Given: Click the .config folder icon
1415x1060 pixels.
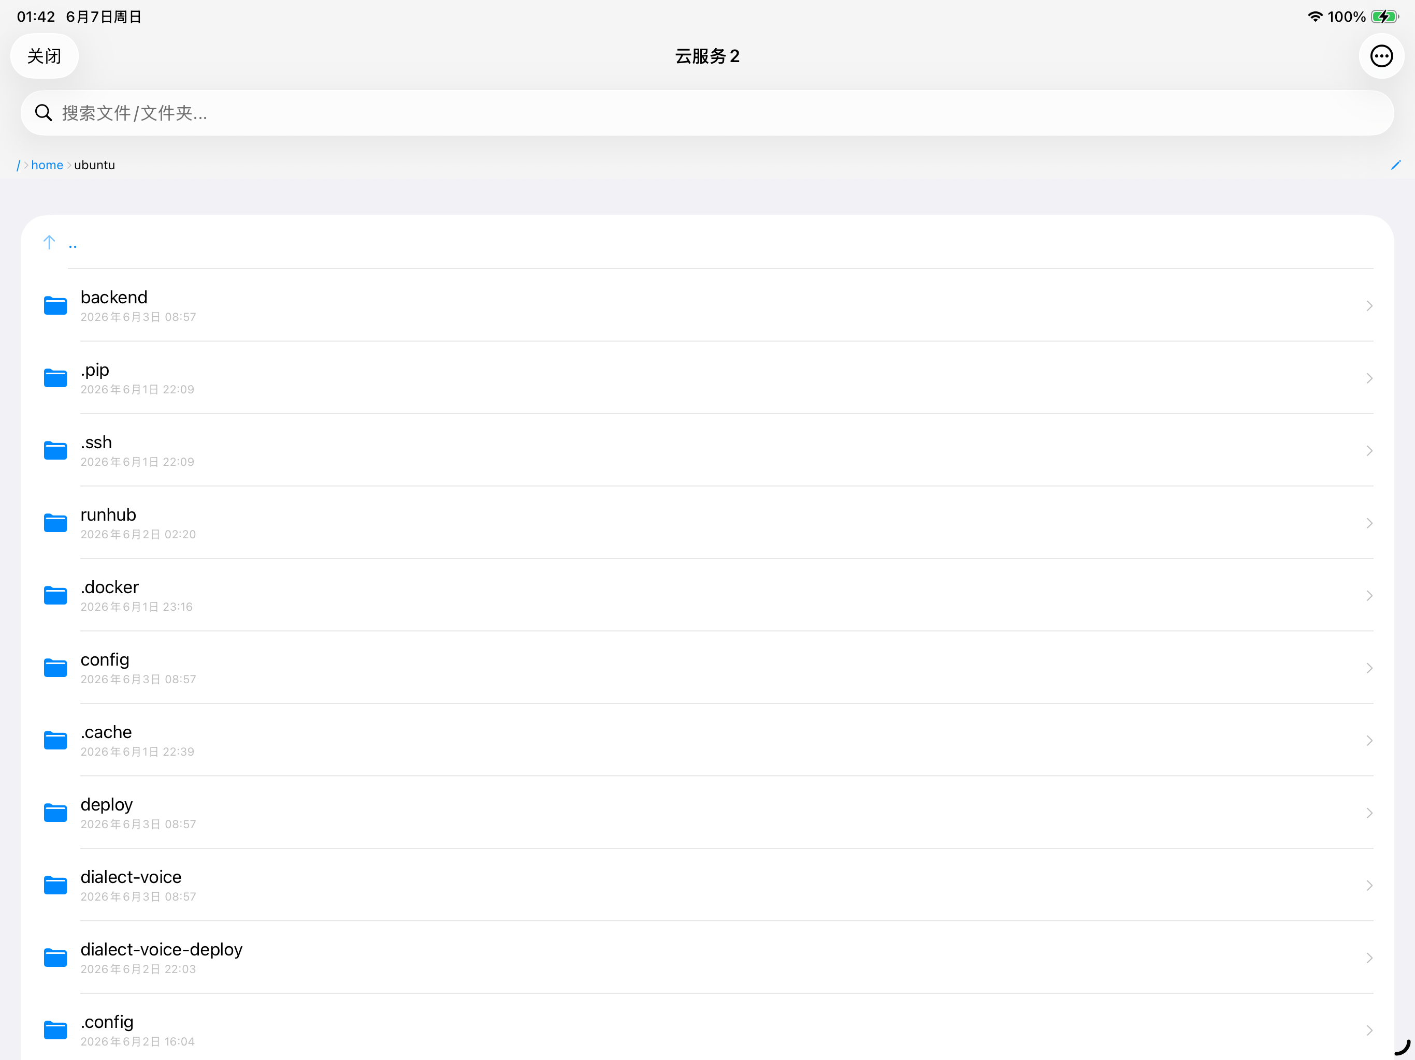Looking at the screenshot, I should (55, 1030).
